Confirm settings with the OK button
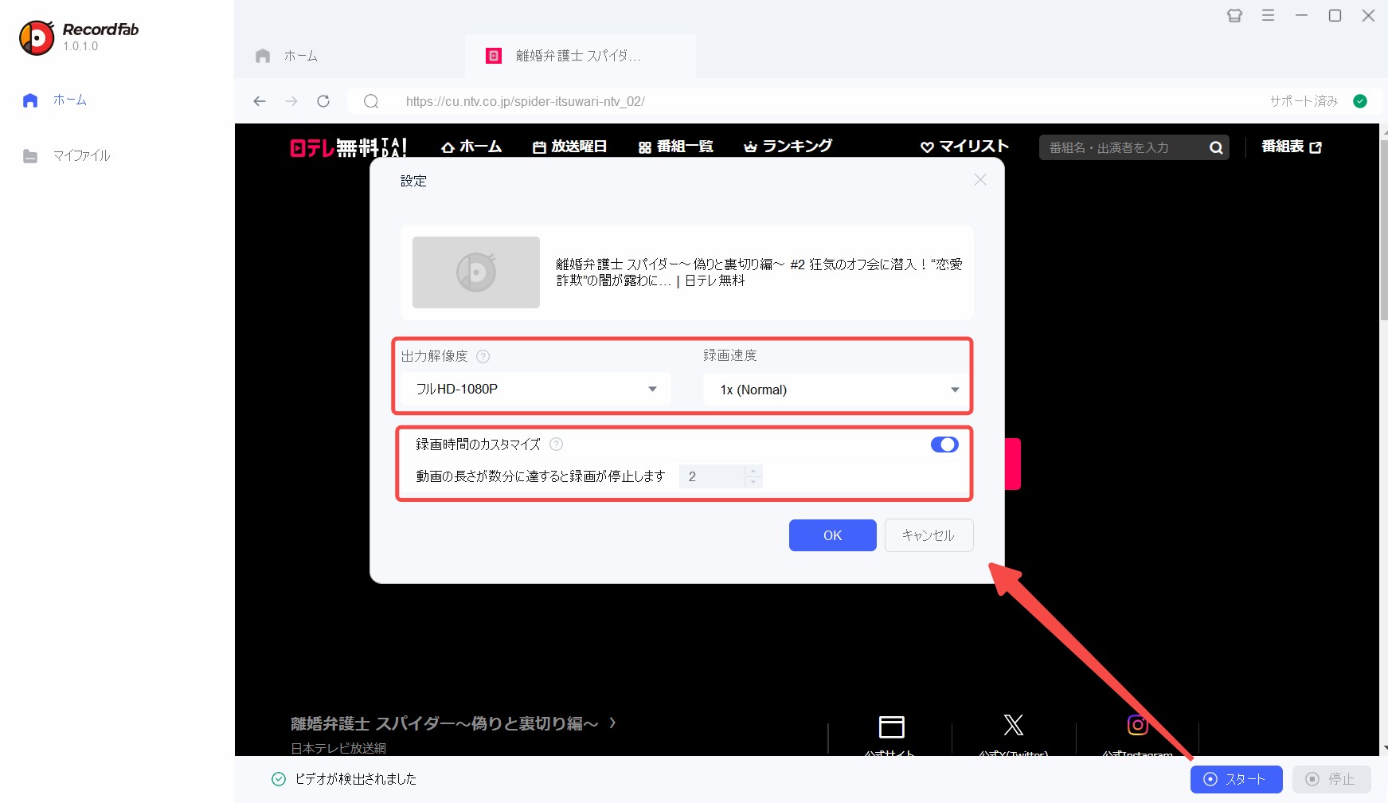This screenshot has width=1388, height=803. pos(833,535)
